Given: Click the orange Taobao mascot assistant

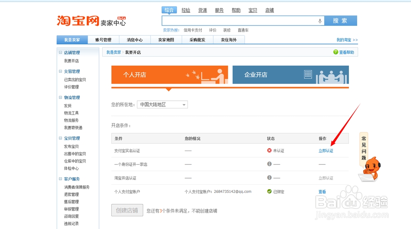Looking at the screenshot, I should click(370, 169).
